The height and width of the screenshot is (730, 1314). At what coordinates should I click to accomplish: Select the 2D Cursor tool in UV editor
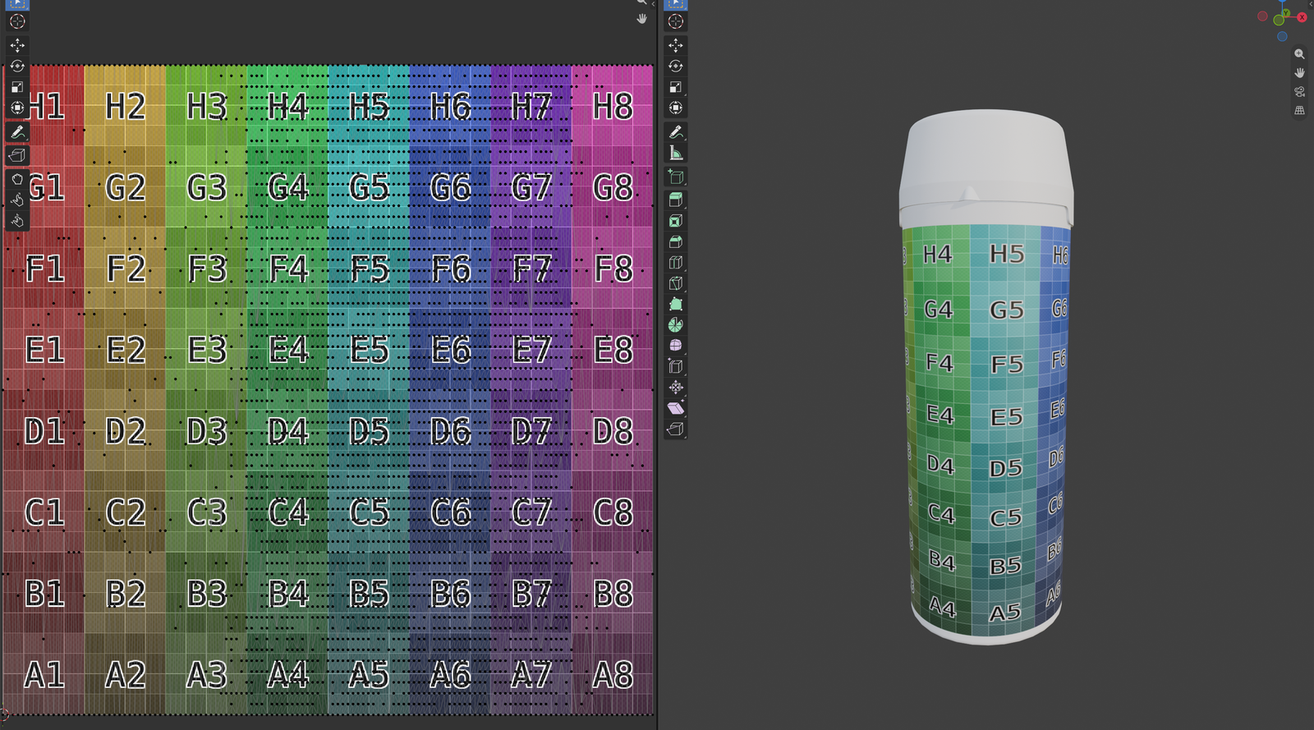click(17, 21)
